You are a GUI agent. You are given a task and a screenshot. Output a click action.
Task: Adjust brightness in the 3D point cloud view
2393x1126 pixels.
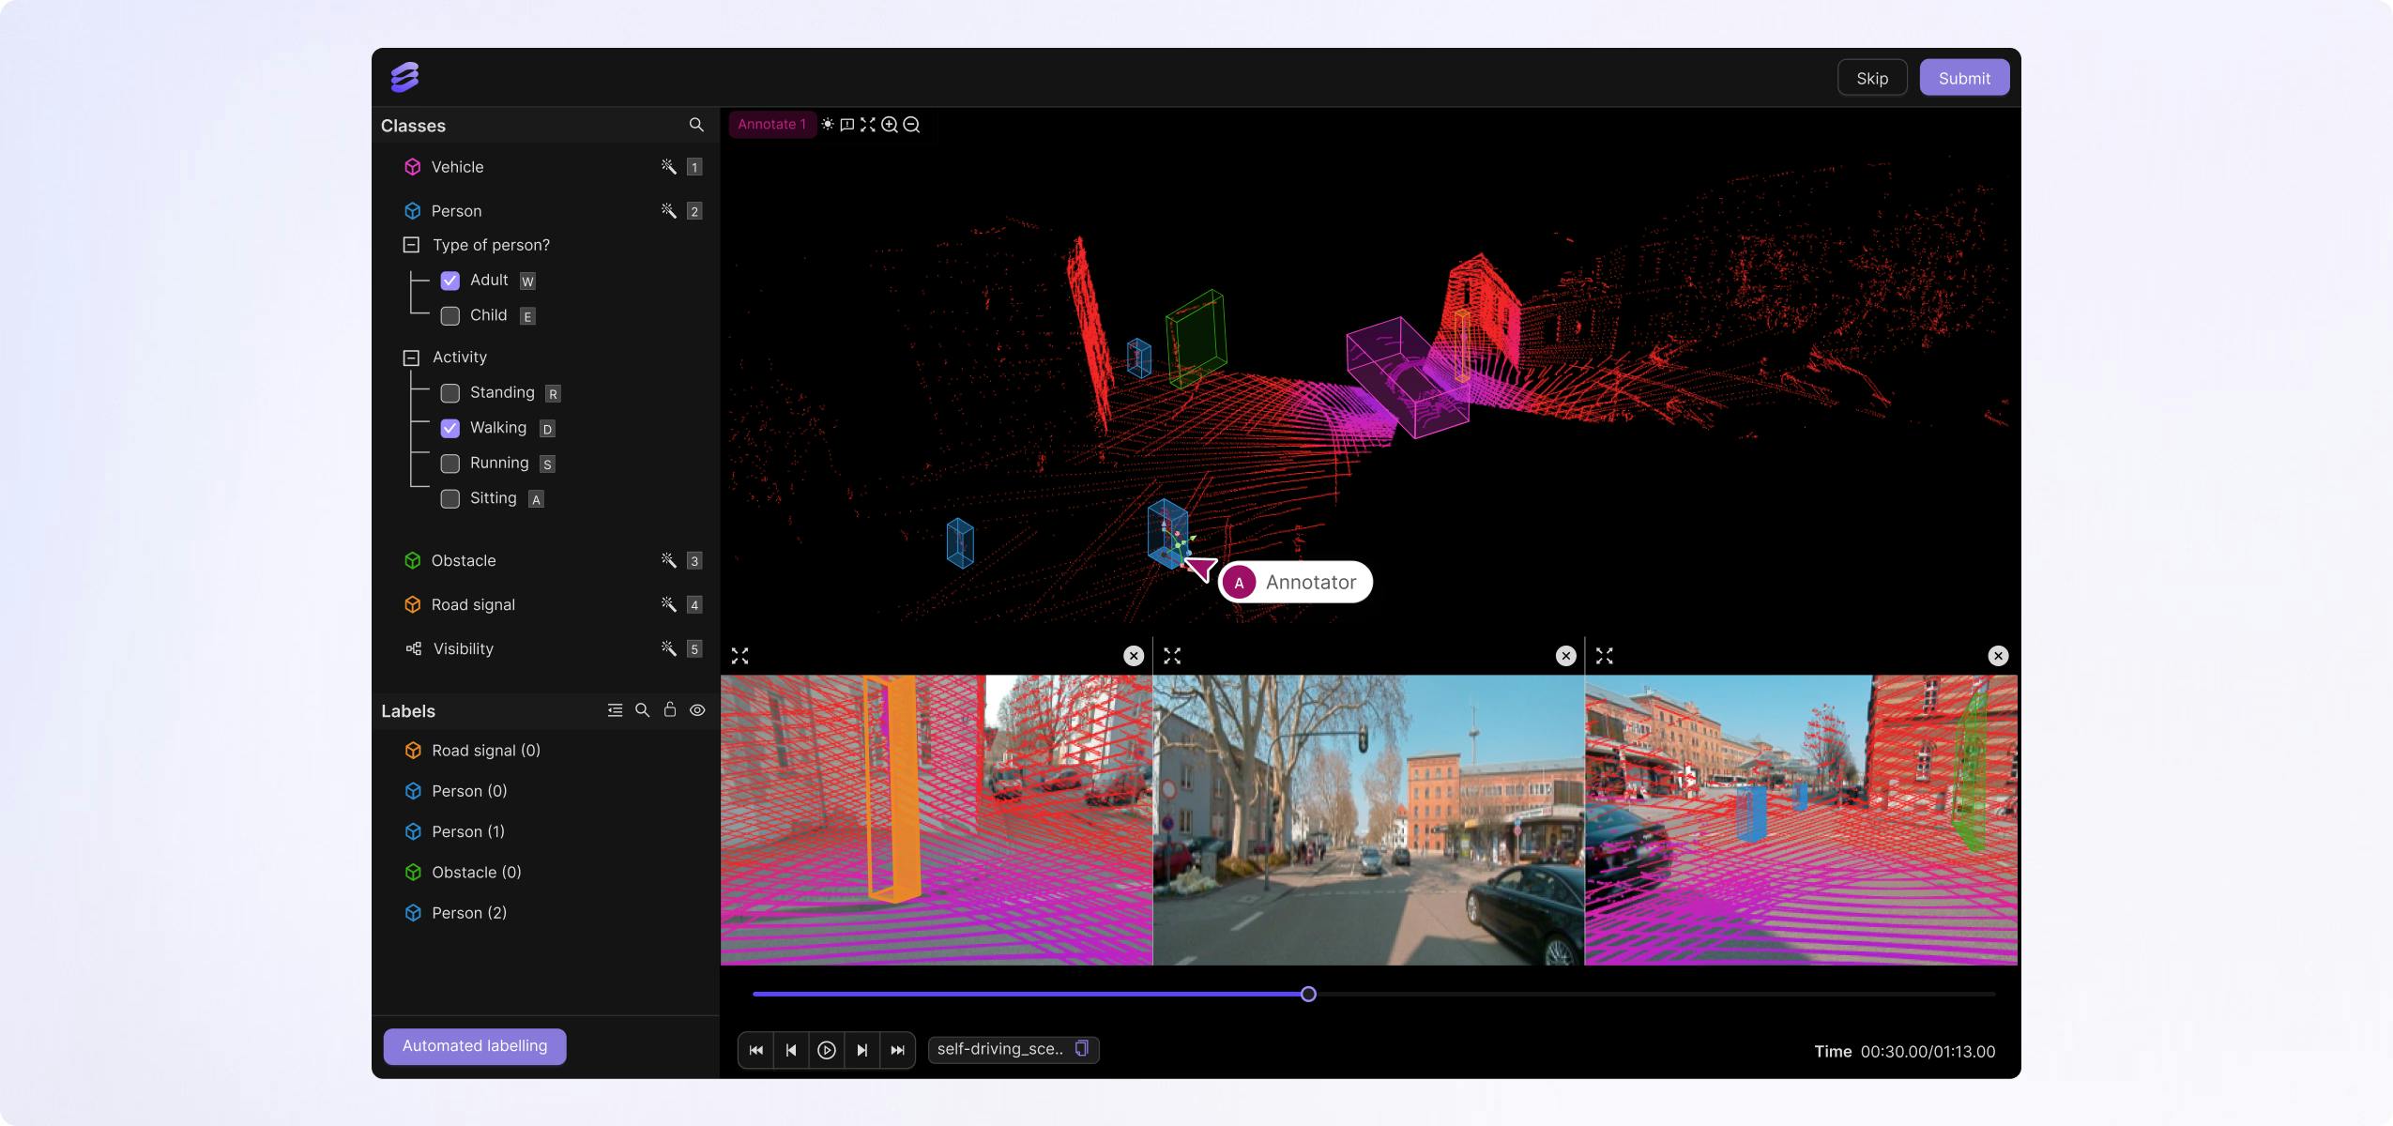[x=827, y=124]
